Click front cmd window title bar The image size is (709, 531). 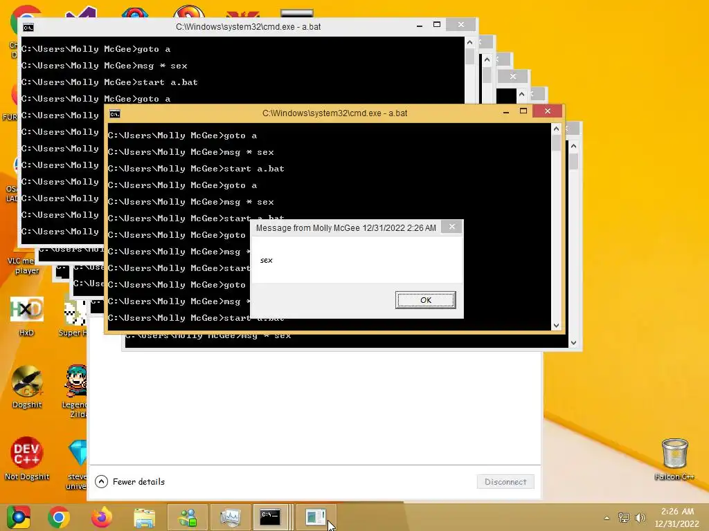[334, 113]
